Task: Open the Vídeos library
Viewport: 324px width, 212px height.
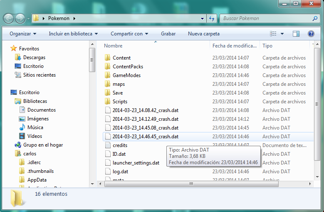Action: pyautogui.click(x=35, y=136)
